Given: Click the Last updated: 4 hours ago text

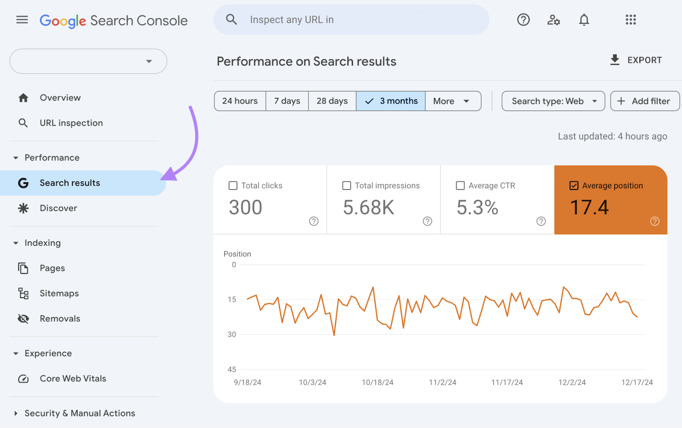Looking at the screenshot, I should click(613, 136).
